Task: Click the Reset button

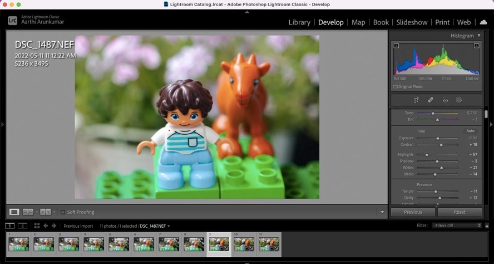Action: tap(460, 212)
